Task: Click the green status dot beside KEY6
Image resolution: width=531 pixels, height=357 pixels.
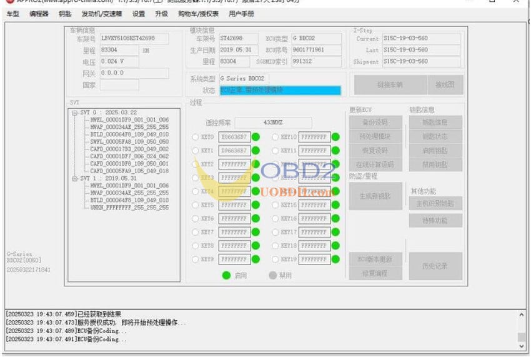Action: (x=256, y=219)
